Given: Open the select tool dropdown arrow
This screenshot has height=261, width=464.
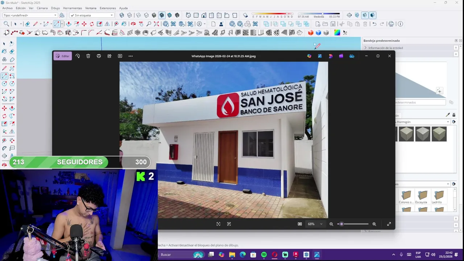Looking at the screenshot, I should coord(21,24).
